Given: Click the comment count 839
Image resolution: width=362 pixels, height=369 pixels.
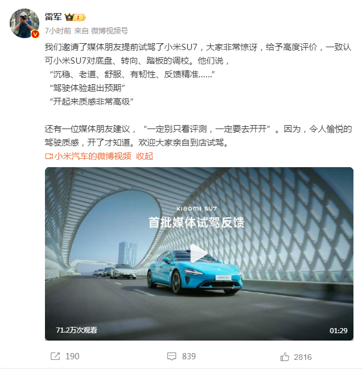Looking at the screenshot, I should [x=188, y=356].
